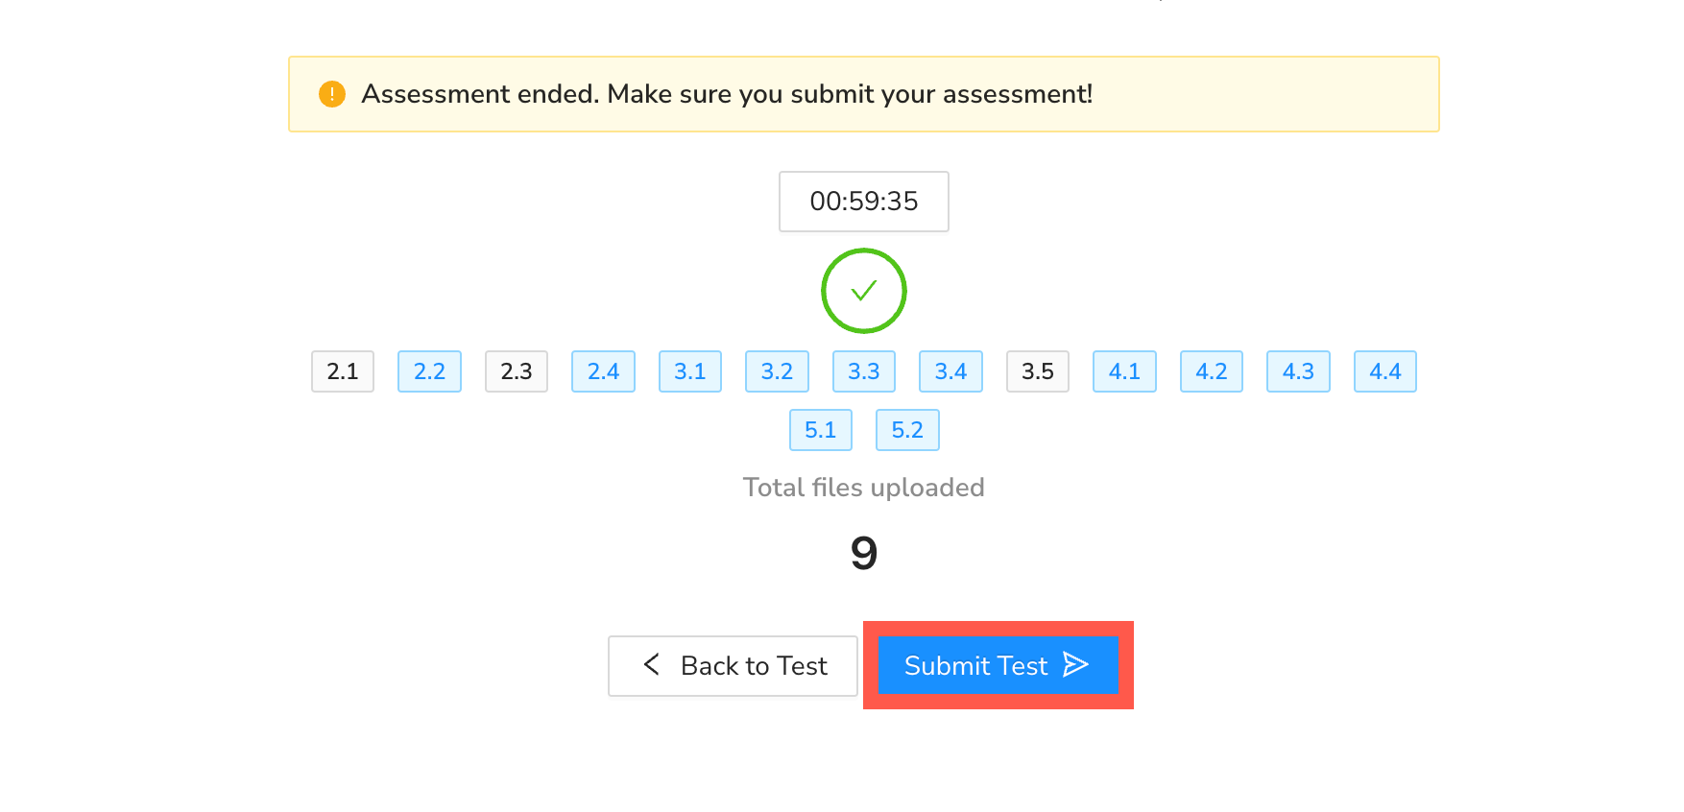Screen dimensions: 1684x812
Task: Open question 2.2
Action: (x=429, y=371)
